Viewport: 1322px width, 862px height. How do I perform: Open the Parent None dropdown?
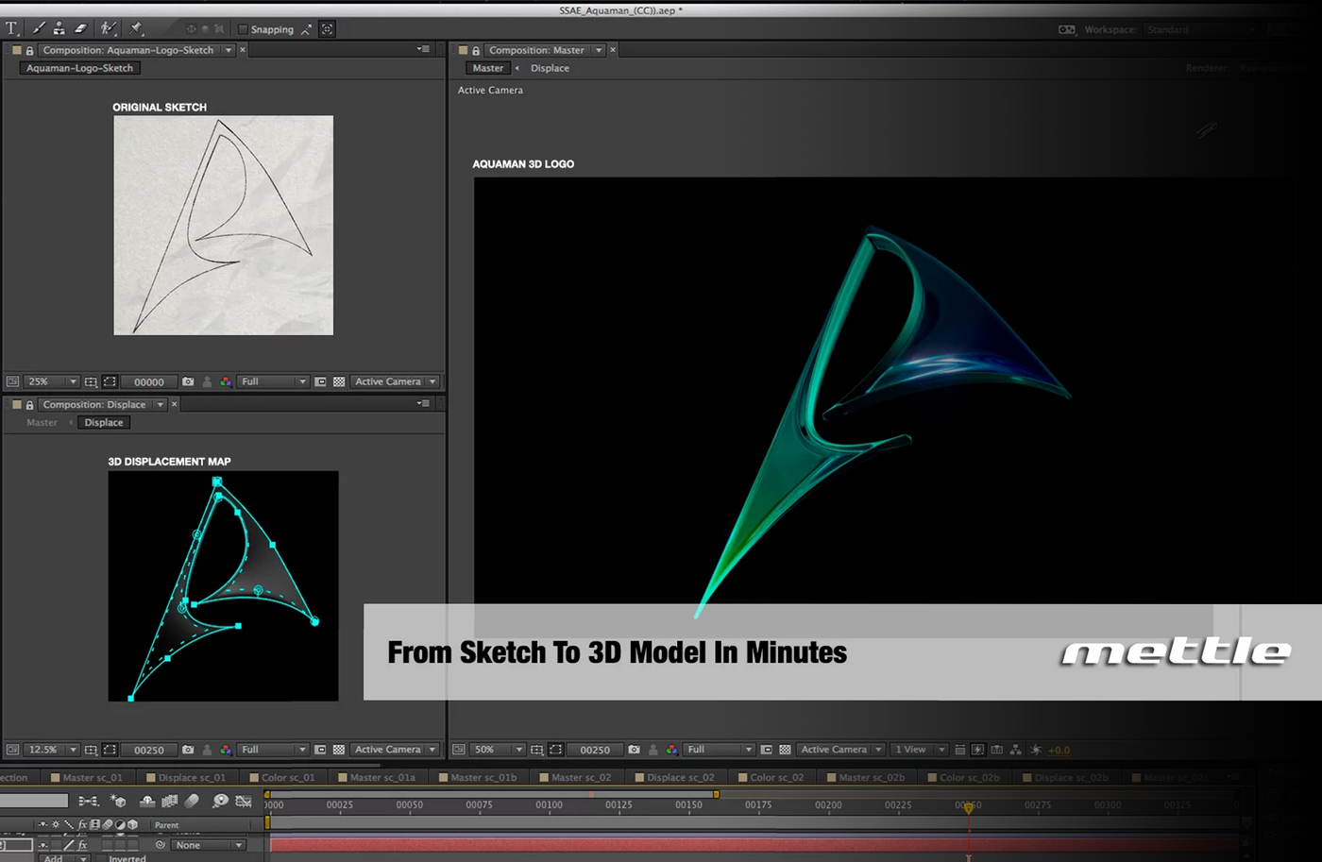click(x=210, y=845)
